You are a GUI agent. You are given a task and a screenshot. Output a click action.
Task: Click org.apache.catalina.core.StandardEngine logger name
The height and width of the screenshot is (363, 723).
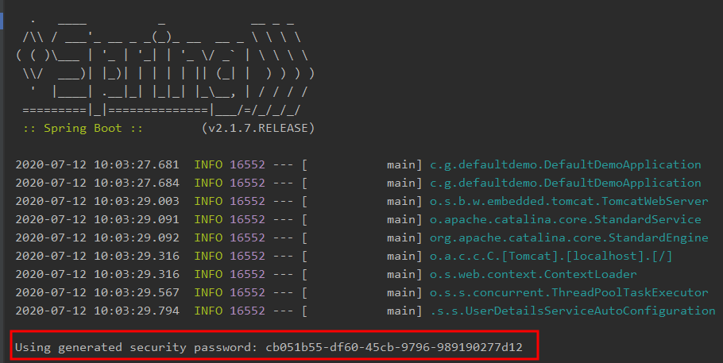coord(569,237)
